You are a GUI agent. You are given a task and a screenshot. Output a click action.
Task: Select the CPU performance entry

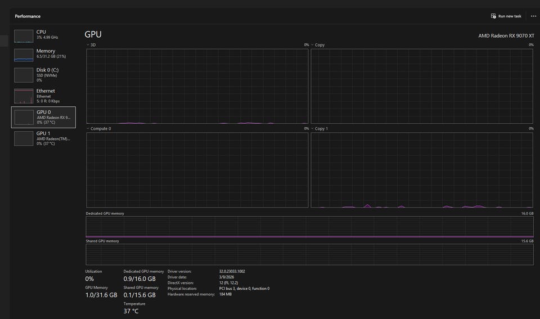click(43, 36)
